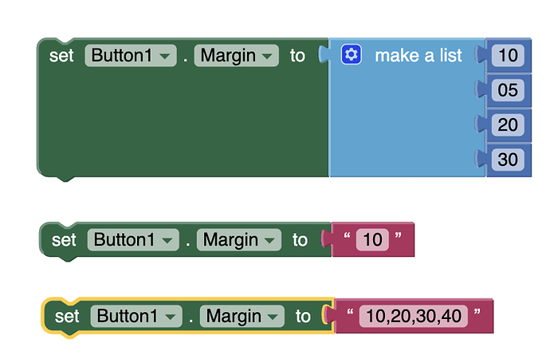Open Margin dropdown in the top set block
The image size is (550, 355).
[237, 56]
